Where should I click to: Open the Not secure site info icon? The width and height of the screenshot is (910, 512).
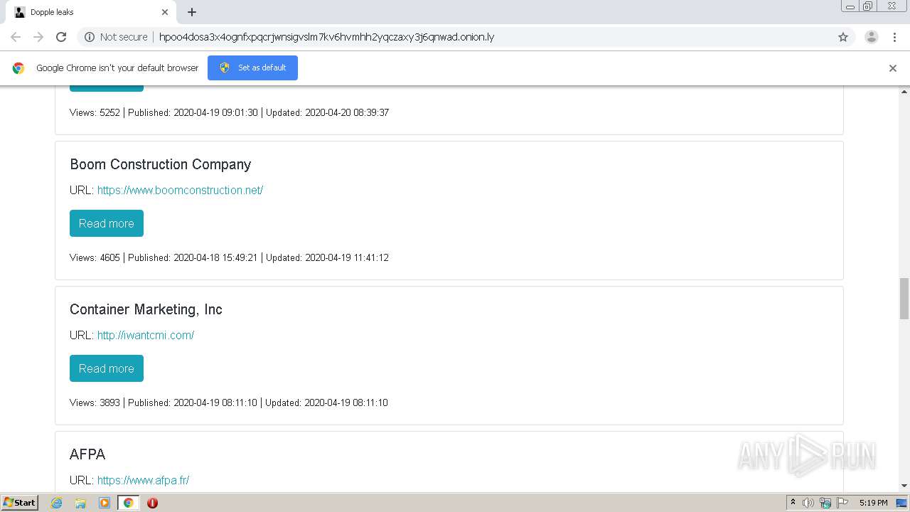pos(90,37)
